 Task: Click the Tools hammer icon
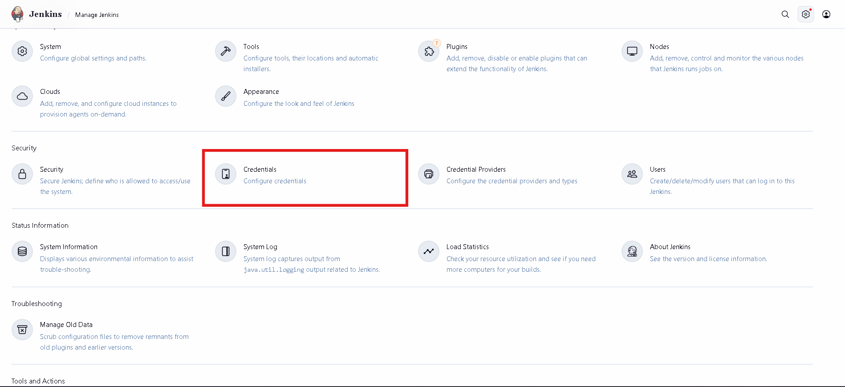(226, 51)
